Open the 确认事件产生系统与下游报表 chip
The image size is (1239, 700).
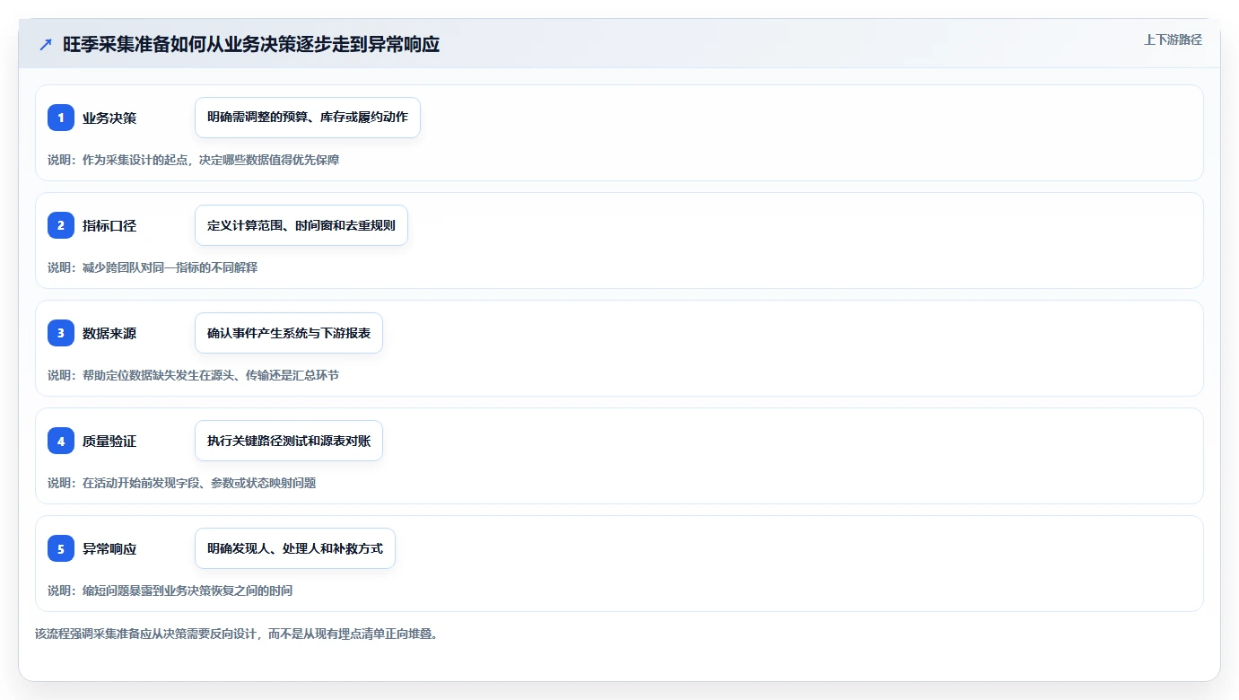pos(289,333)
